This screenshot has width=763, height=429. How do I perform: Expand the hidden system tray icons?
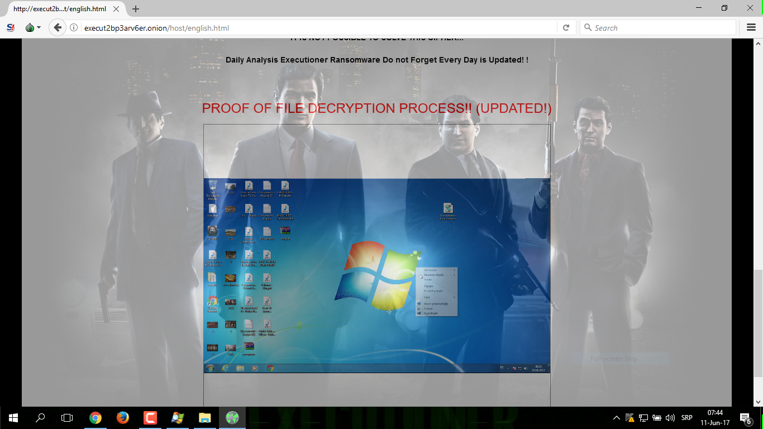pos(617,418)
